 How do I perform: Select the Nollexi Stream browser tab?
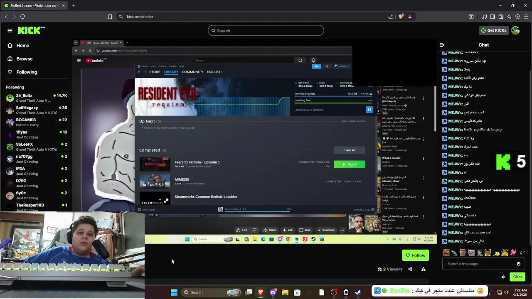[x=34, y=5]
